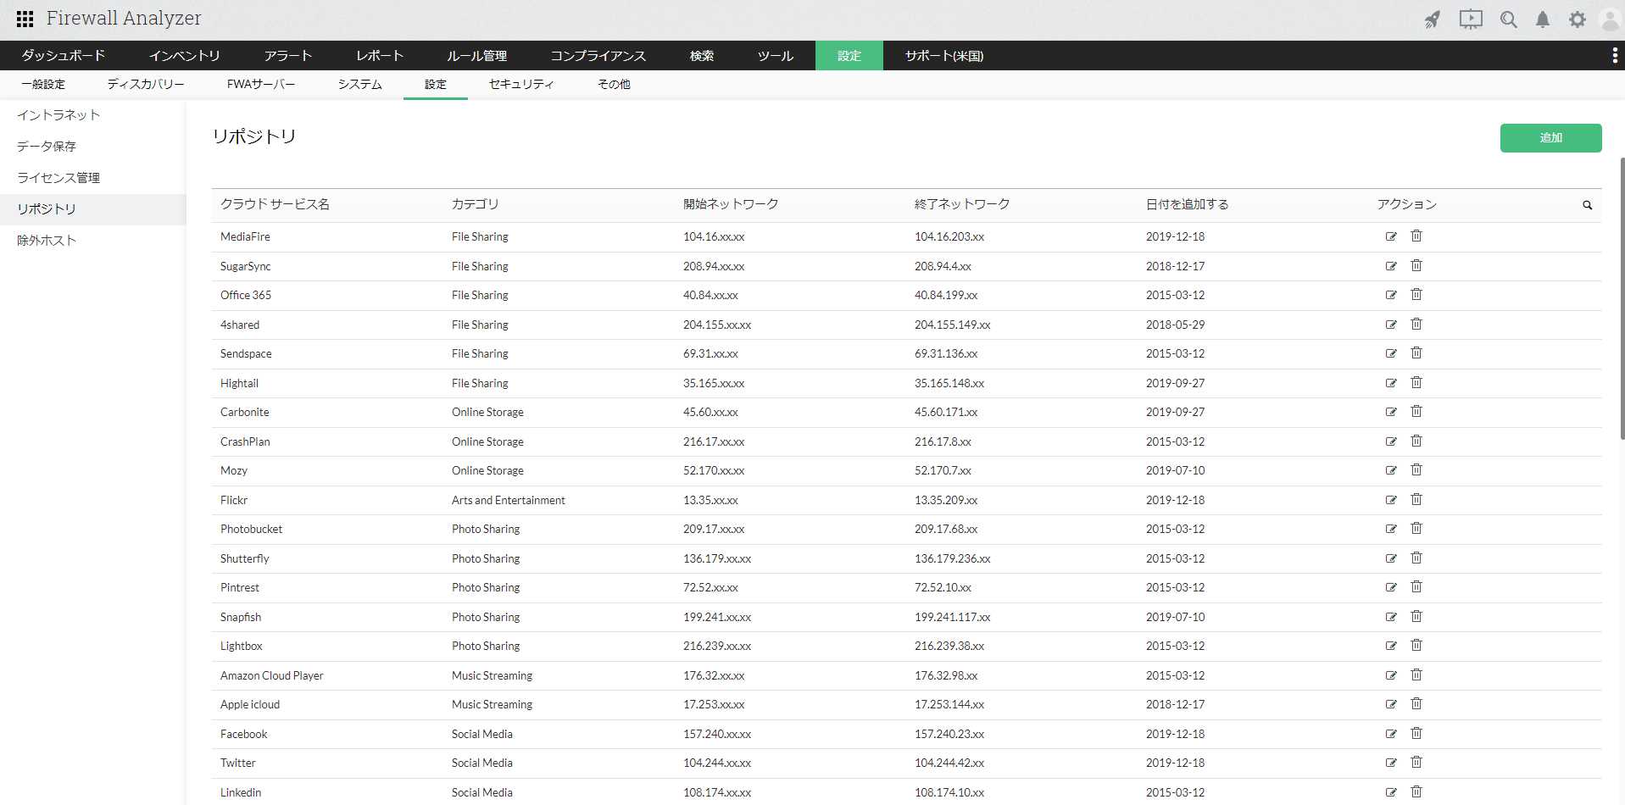Image resolution: width=1625 pixels, height=805 pixels.
Task: Open the ディスカバリー sub-tab
Action: click(x=146, y=85)
